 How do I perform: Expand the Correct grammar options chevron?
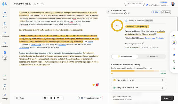coord(101,98)
